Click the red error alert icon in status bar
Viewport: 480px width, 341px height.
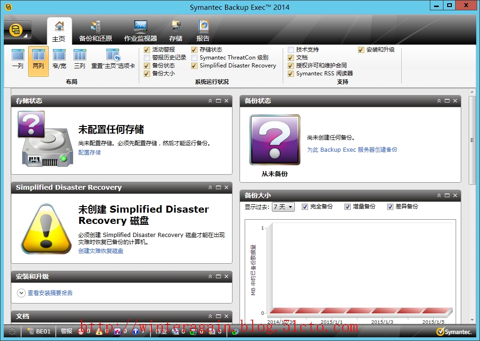point(81,332)
